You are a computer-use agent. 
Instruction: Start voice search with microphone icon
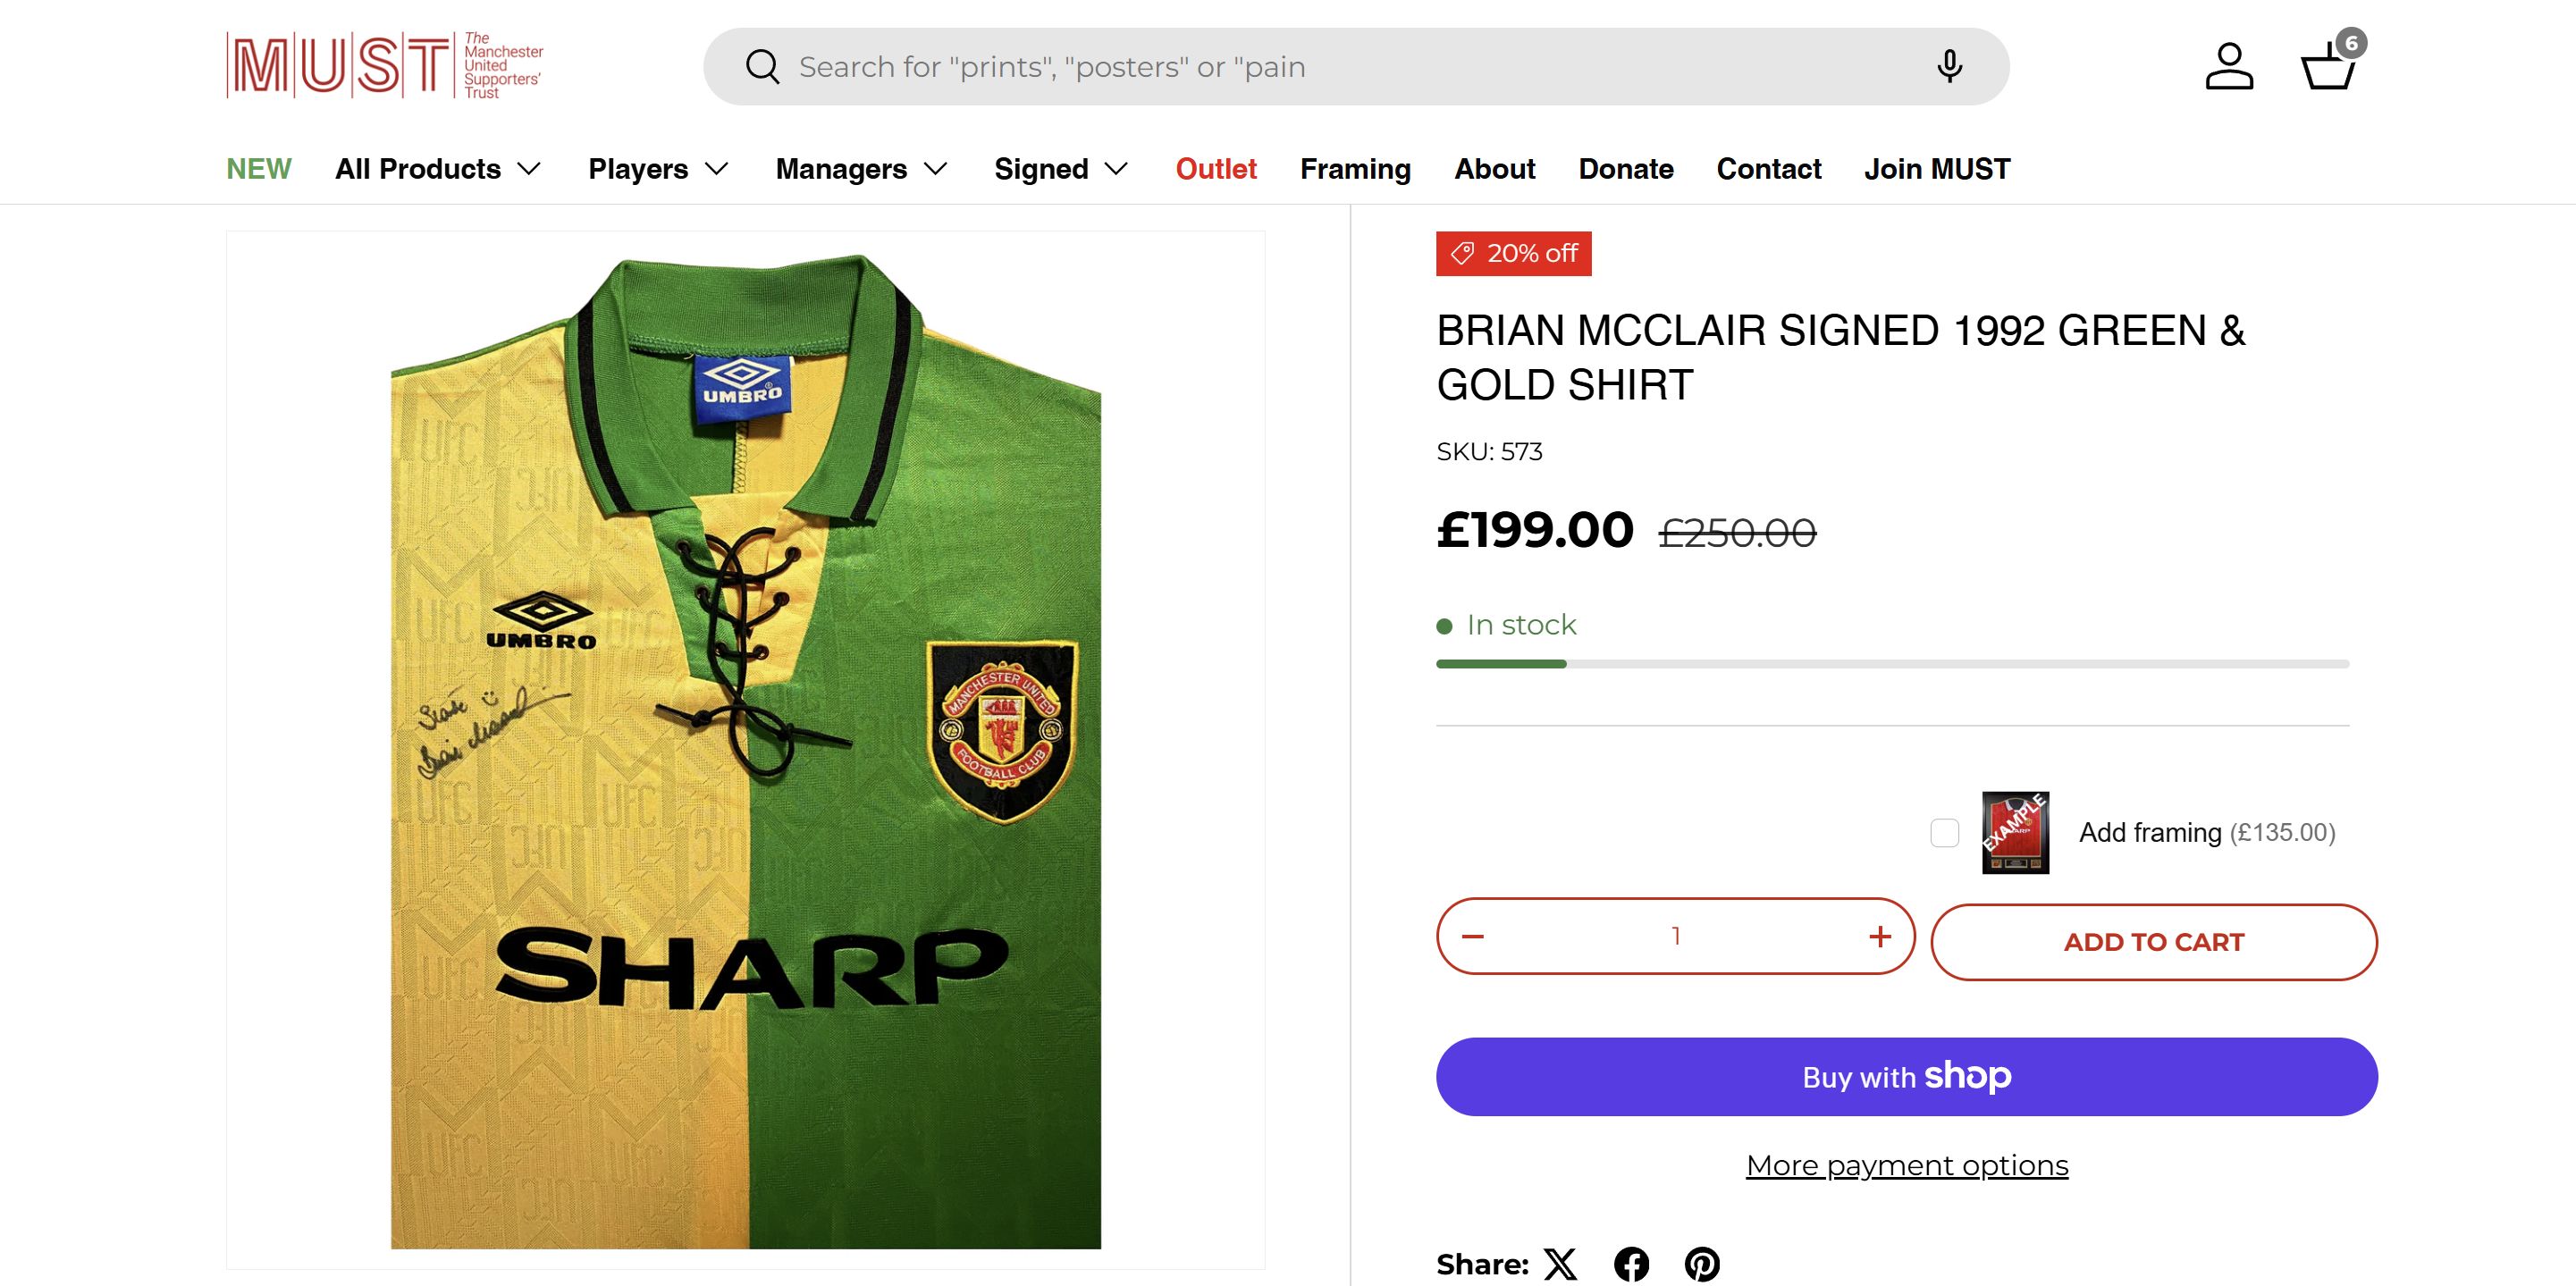pyautogui.click(x=1948, y=67)
